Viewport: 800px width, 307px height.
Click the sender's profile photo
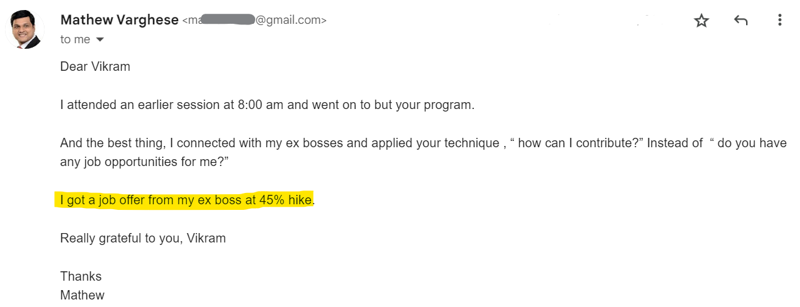click(x=24, y=29)
